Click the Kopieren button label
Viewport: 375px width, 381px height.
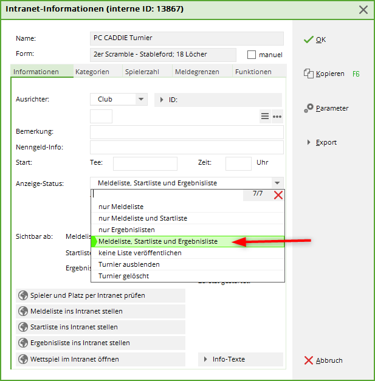(x=330, y=74)
